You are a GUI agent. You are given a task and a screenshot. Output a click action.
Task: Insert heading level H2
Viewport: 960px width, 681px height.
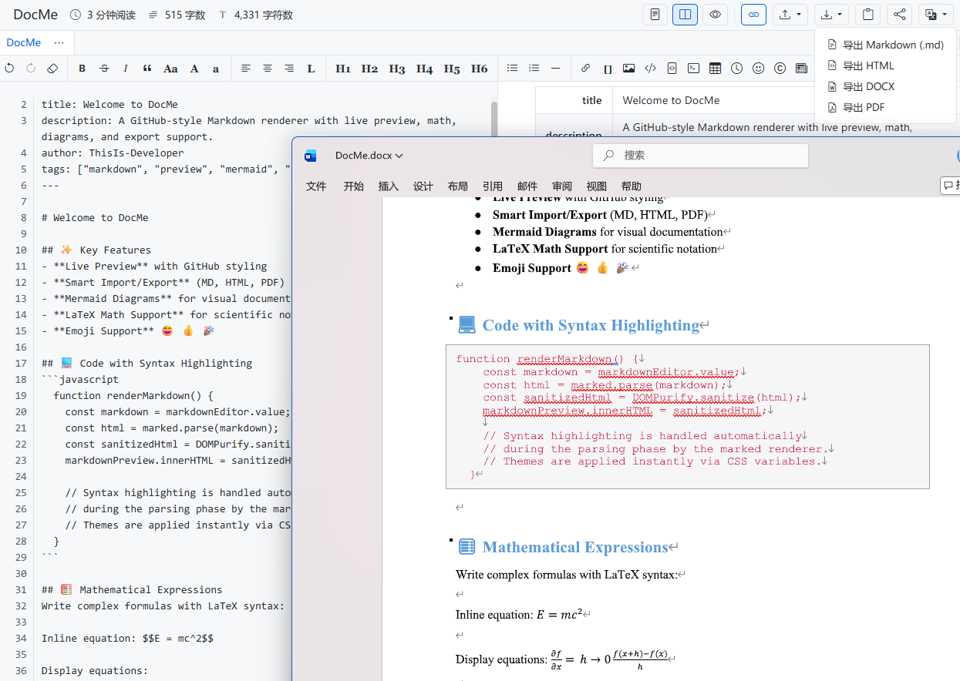[370, 69]
